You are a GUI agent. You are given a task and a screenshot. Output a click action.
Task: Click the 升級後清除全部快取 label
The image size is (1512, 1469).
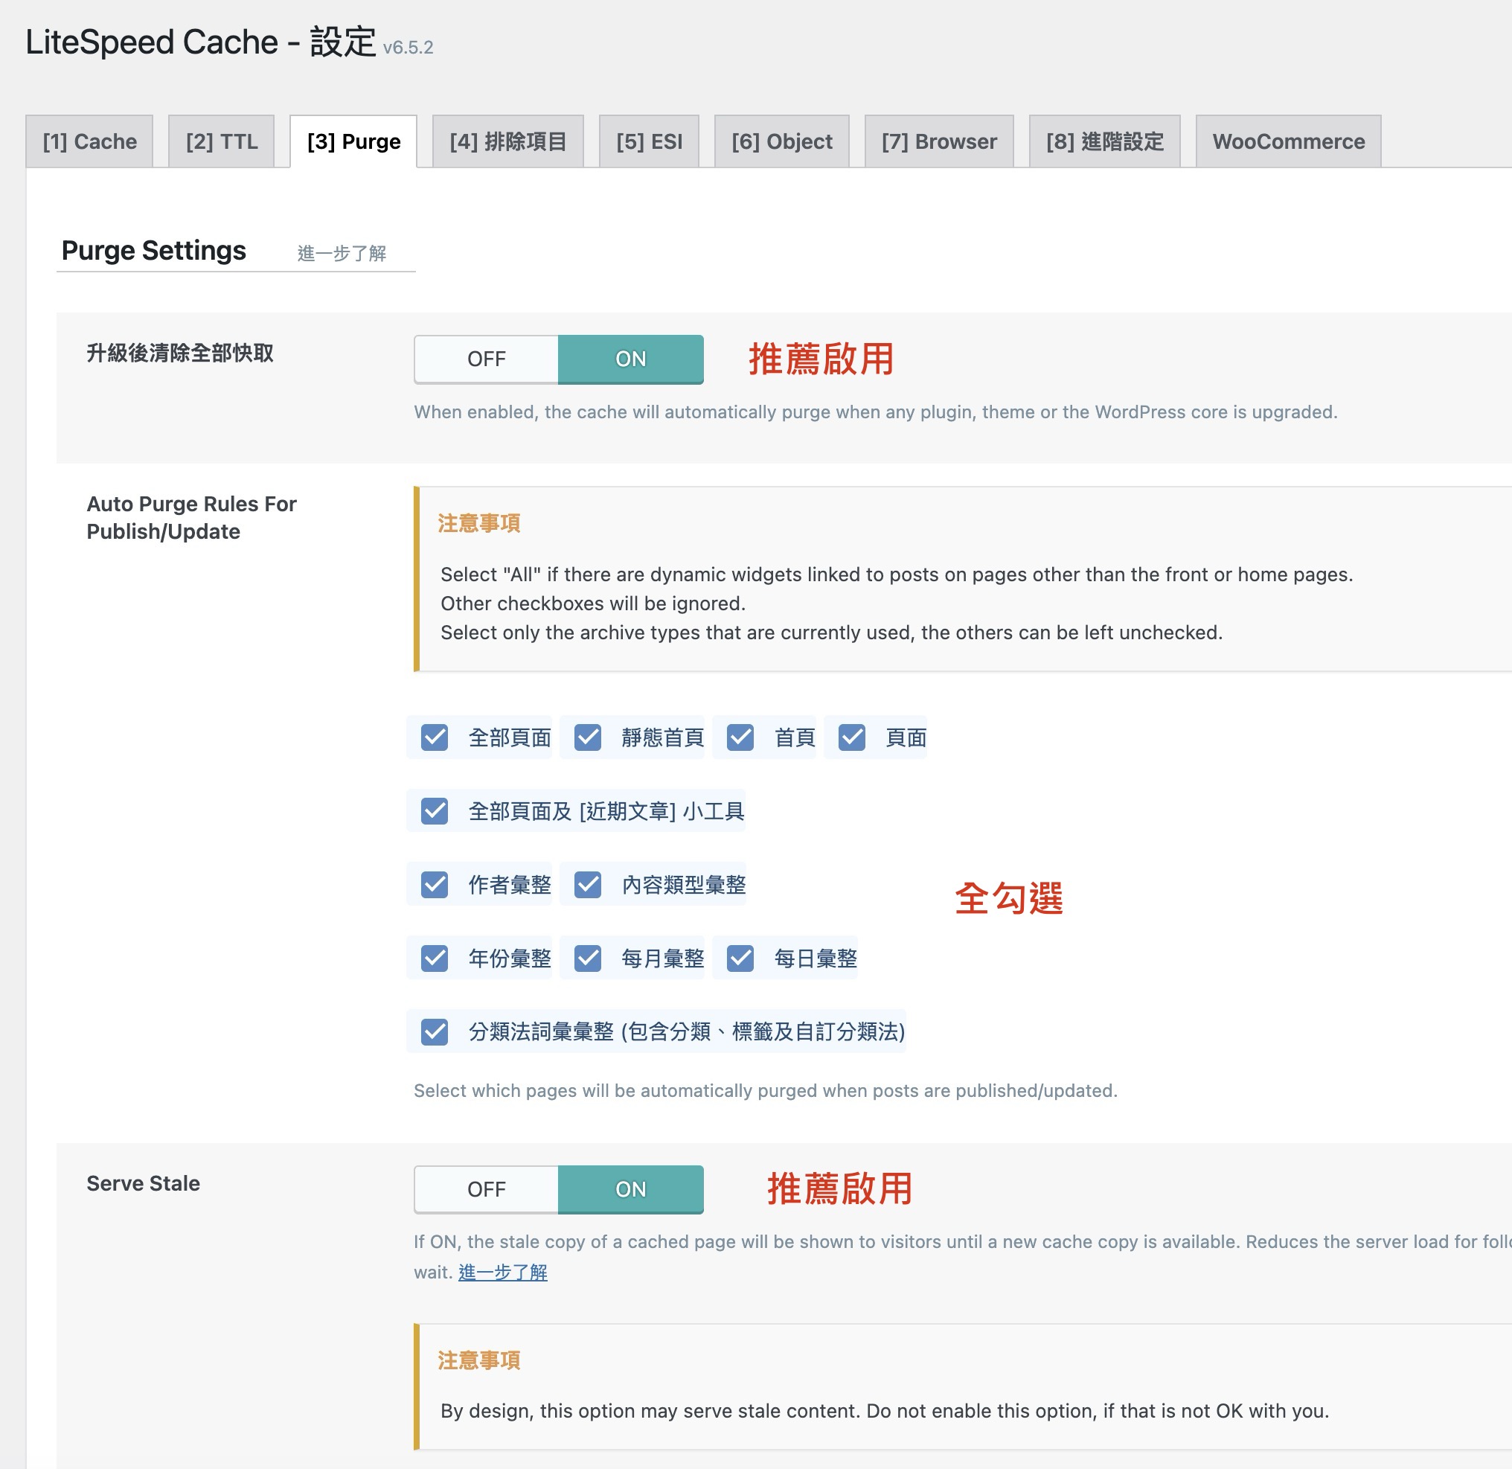tap(180, 353)
